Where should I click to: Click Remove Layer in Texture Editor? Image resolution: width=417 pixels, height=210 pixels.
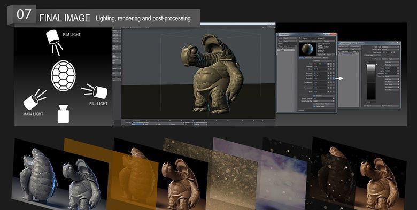point(356,46)
